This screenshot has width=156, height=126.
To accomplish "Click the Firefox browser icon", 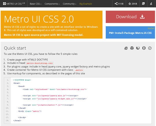I will [x=138, y=48].
